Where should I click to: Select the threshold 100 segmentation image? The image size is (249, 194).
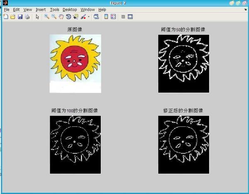(x=75, y=145)
